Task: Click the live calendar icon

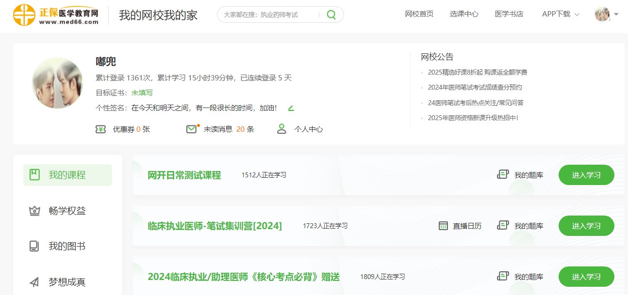Action: [x=443, y=226]
